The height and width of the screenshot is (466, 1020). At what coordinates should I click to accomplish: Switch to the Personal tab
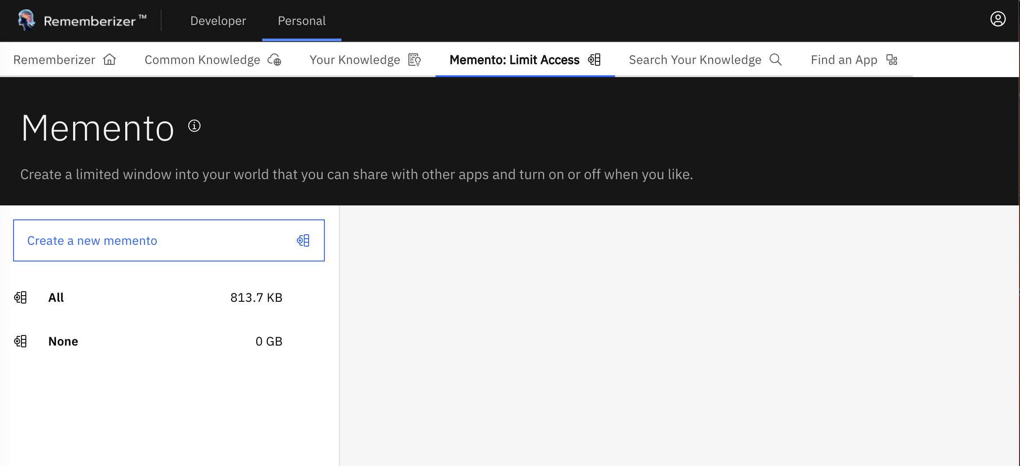click(302, 21)
